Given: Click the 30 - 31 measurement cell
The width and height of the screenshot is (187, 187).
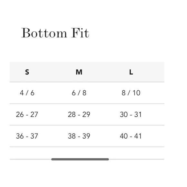Looking at the screenshot, I should click(x=131, y=114).
